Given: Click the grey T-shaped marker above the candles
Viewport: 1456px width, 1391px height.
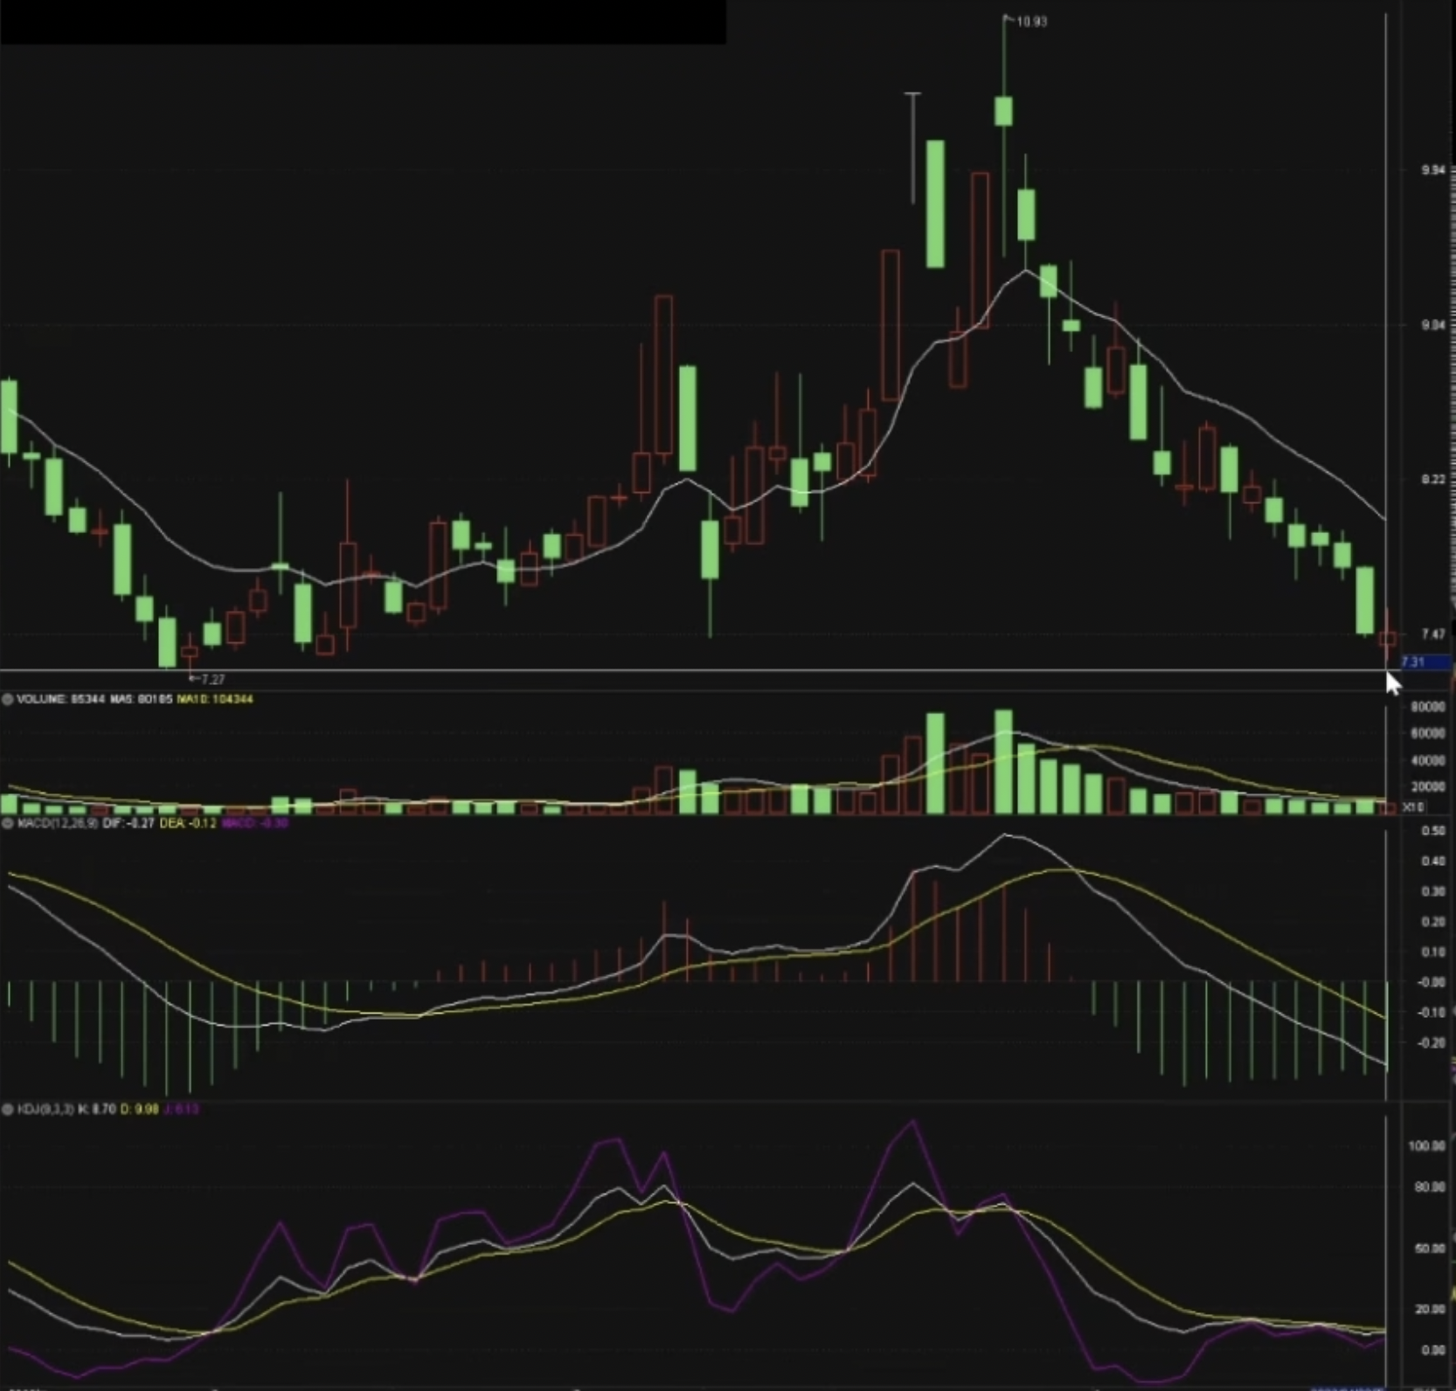Looking at the screenshot, I should click(912, 147).
